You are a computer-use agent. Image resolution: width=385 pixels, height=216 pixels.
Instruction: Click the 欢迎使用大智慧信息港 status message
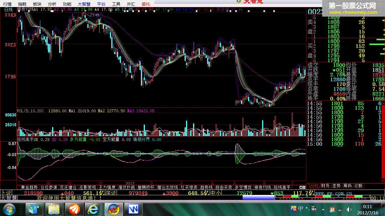(69, 198)
